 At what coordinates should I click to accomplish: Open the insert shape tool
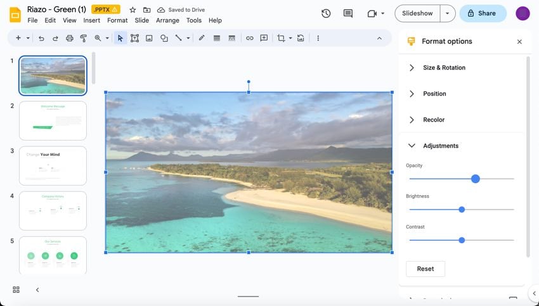(164, 38)
